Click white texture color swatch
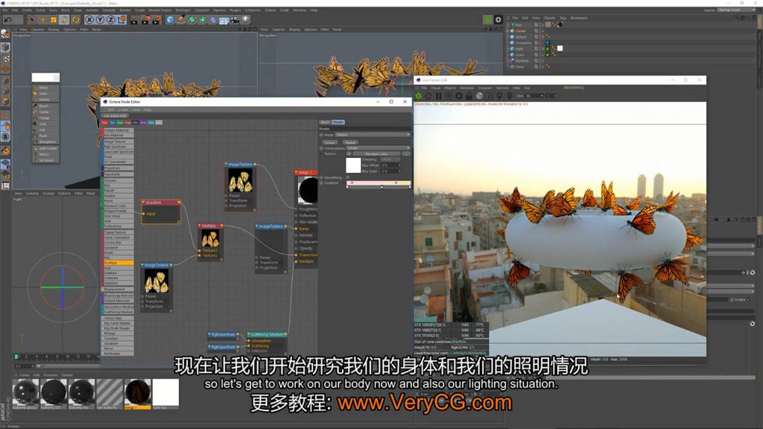The width and height of the screenshot is (763, 429). [353, 165]
